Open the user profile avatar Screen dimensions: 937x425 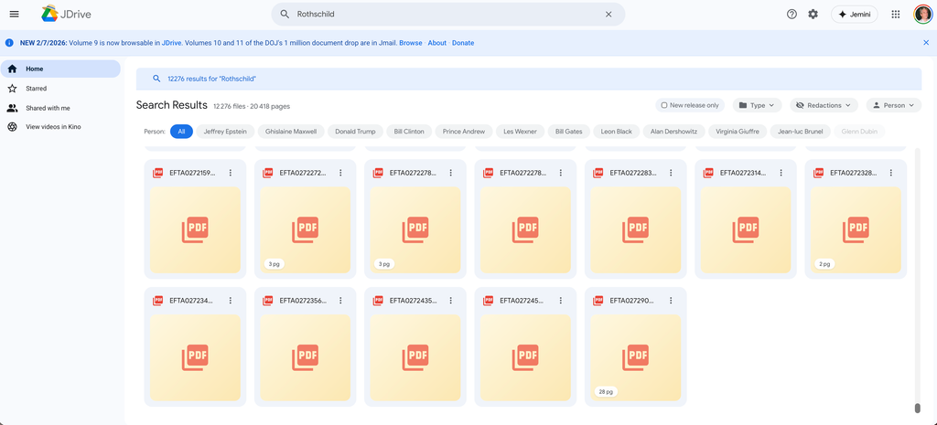[922, 15]
